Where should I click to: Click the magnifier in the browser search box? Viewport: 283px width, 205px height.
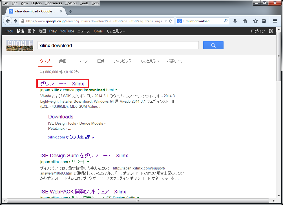[225, 21]
